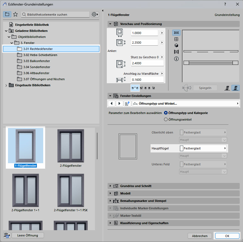The width and height of the screenshot is (243, 242).
Task: Select Öffnungswinkel radio button
Action: [x=166, y=119]
